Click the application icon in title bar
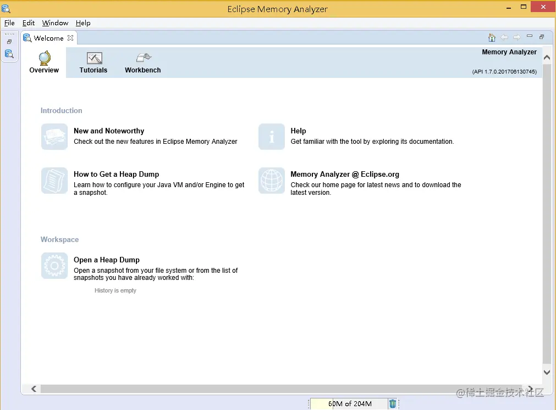 click(6, 8)
